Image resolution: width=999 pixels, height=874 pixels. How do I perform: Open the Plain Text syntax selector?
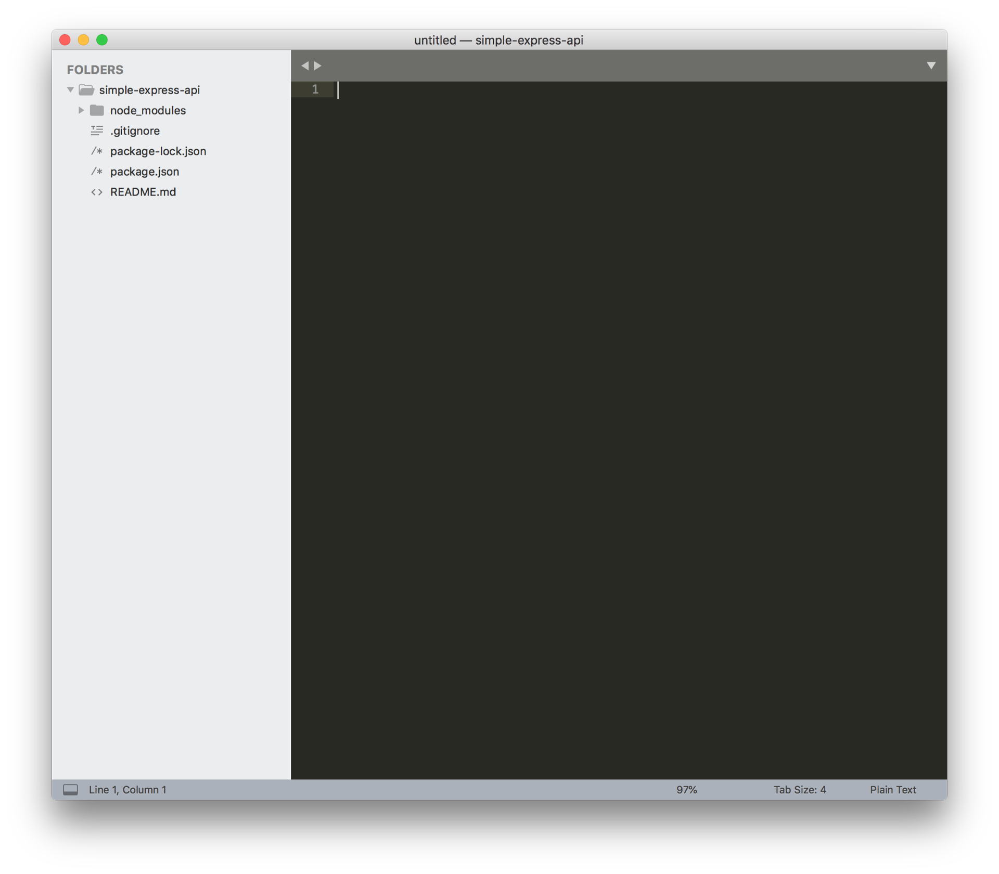click(x=892, y=790)
